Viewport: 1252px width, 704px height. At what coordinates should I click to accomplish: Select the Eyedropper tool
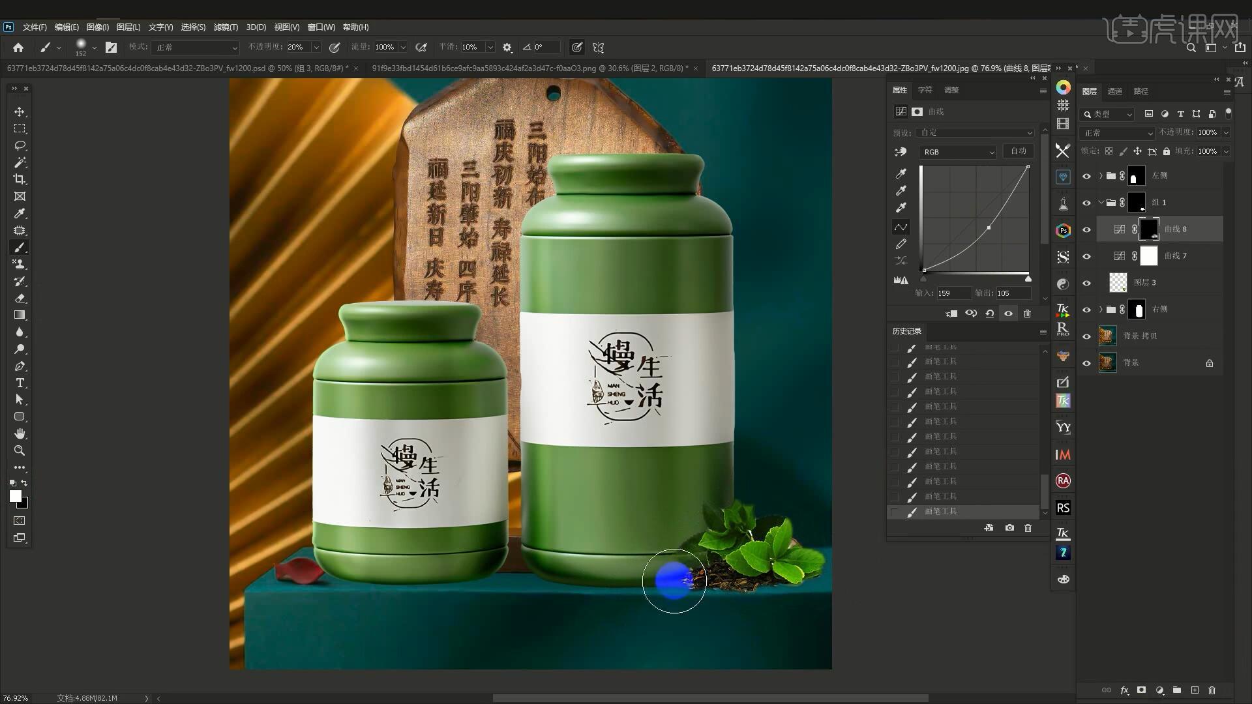[x=20, y=214]
